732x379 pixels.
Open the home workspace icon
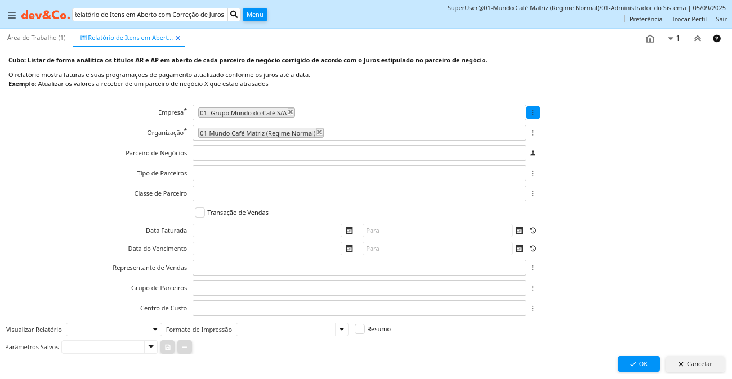pos(650,39)
